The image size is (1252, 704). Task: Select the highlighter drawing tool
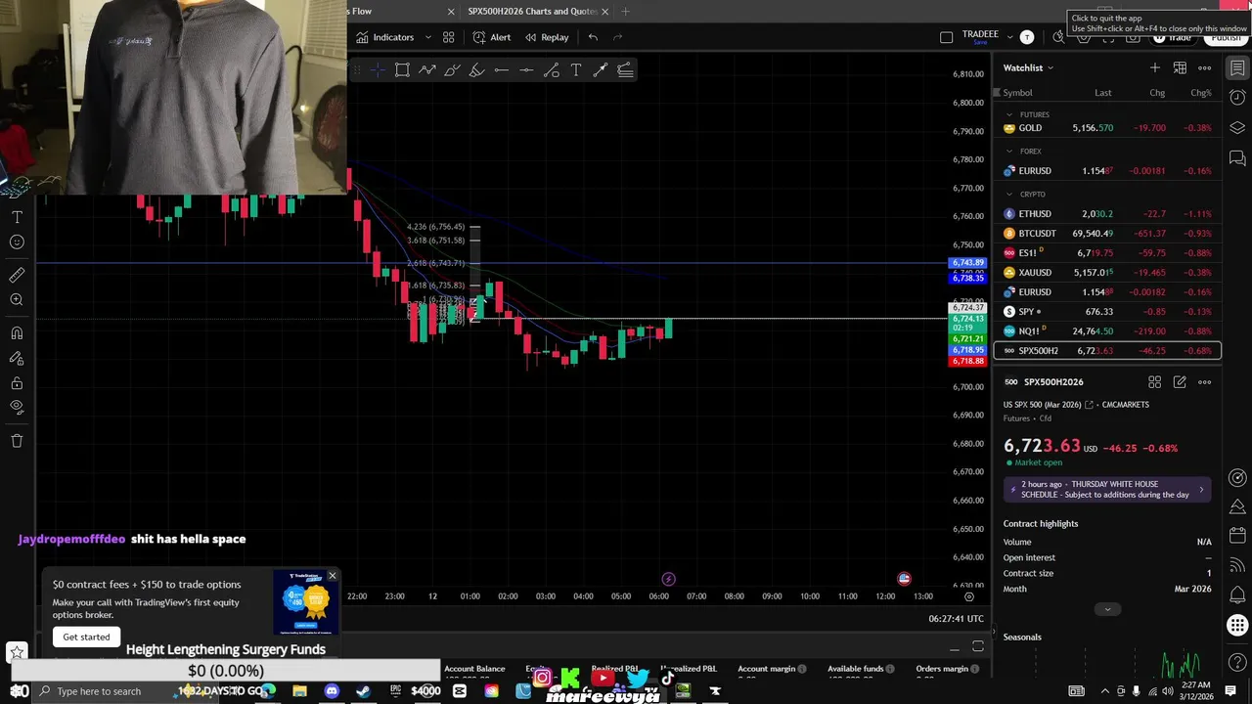[476, 69]
